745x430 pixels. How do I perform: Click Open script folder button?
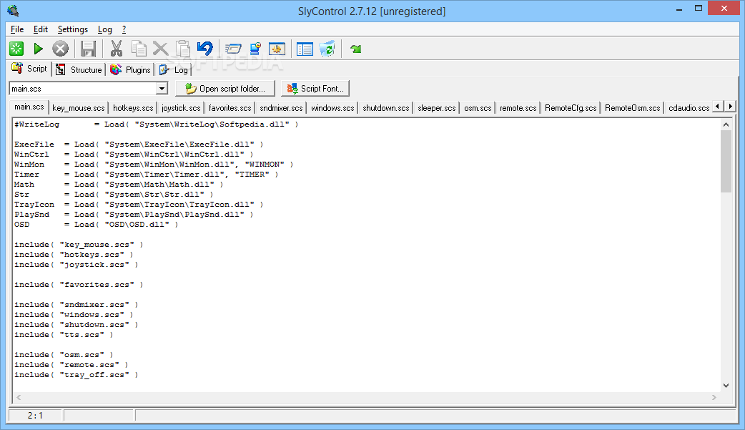[225, 89]
